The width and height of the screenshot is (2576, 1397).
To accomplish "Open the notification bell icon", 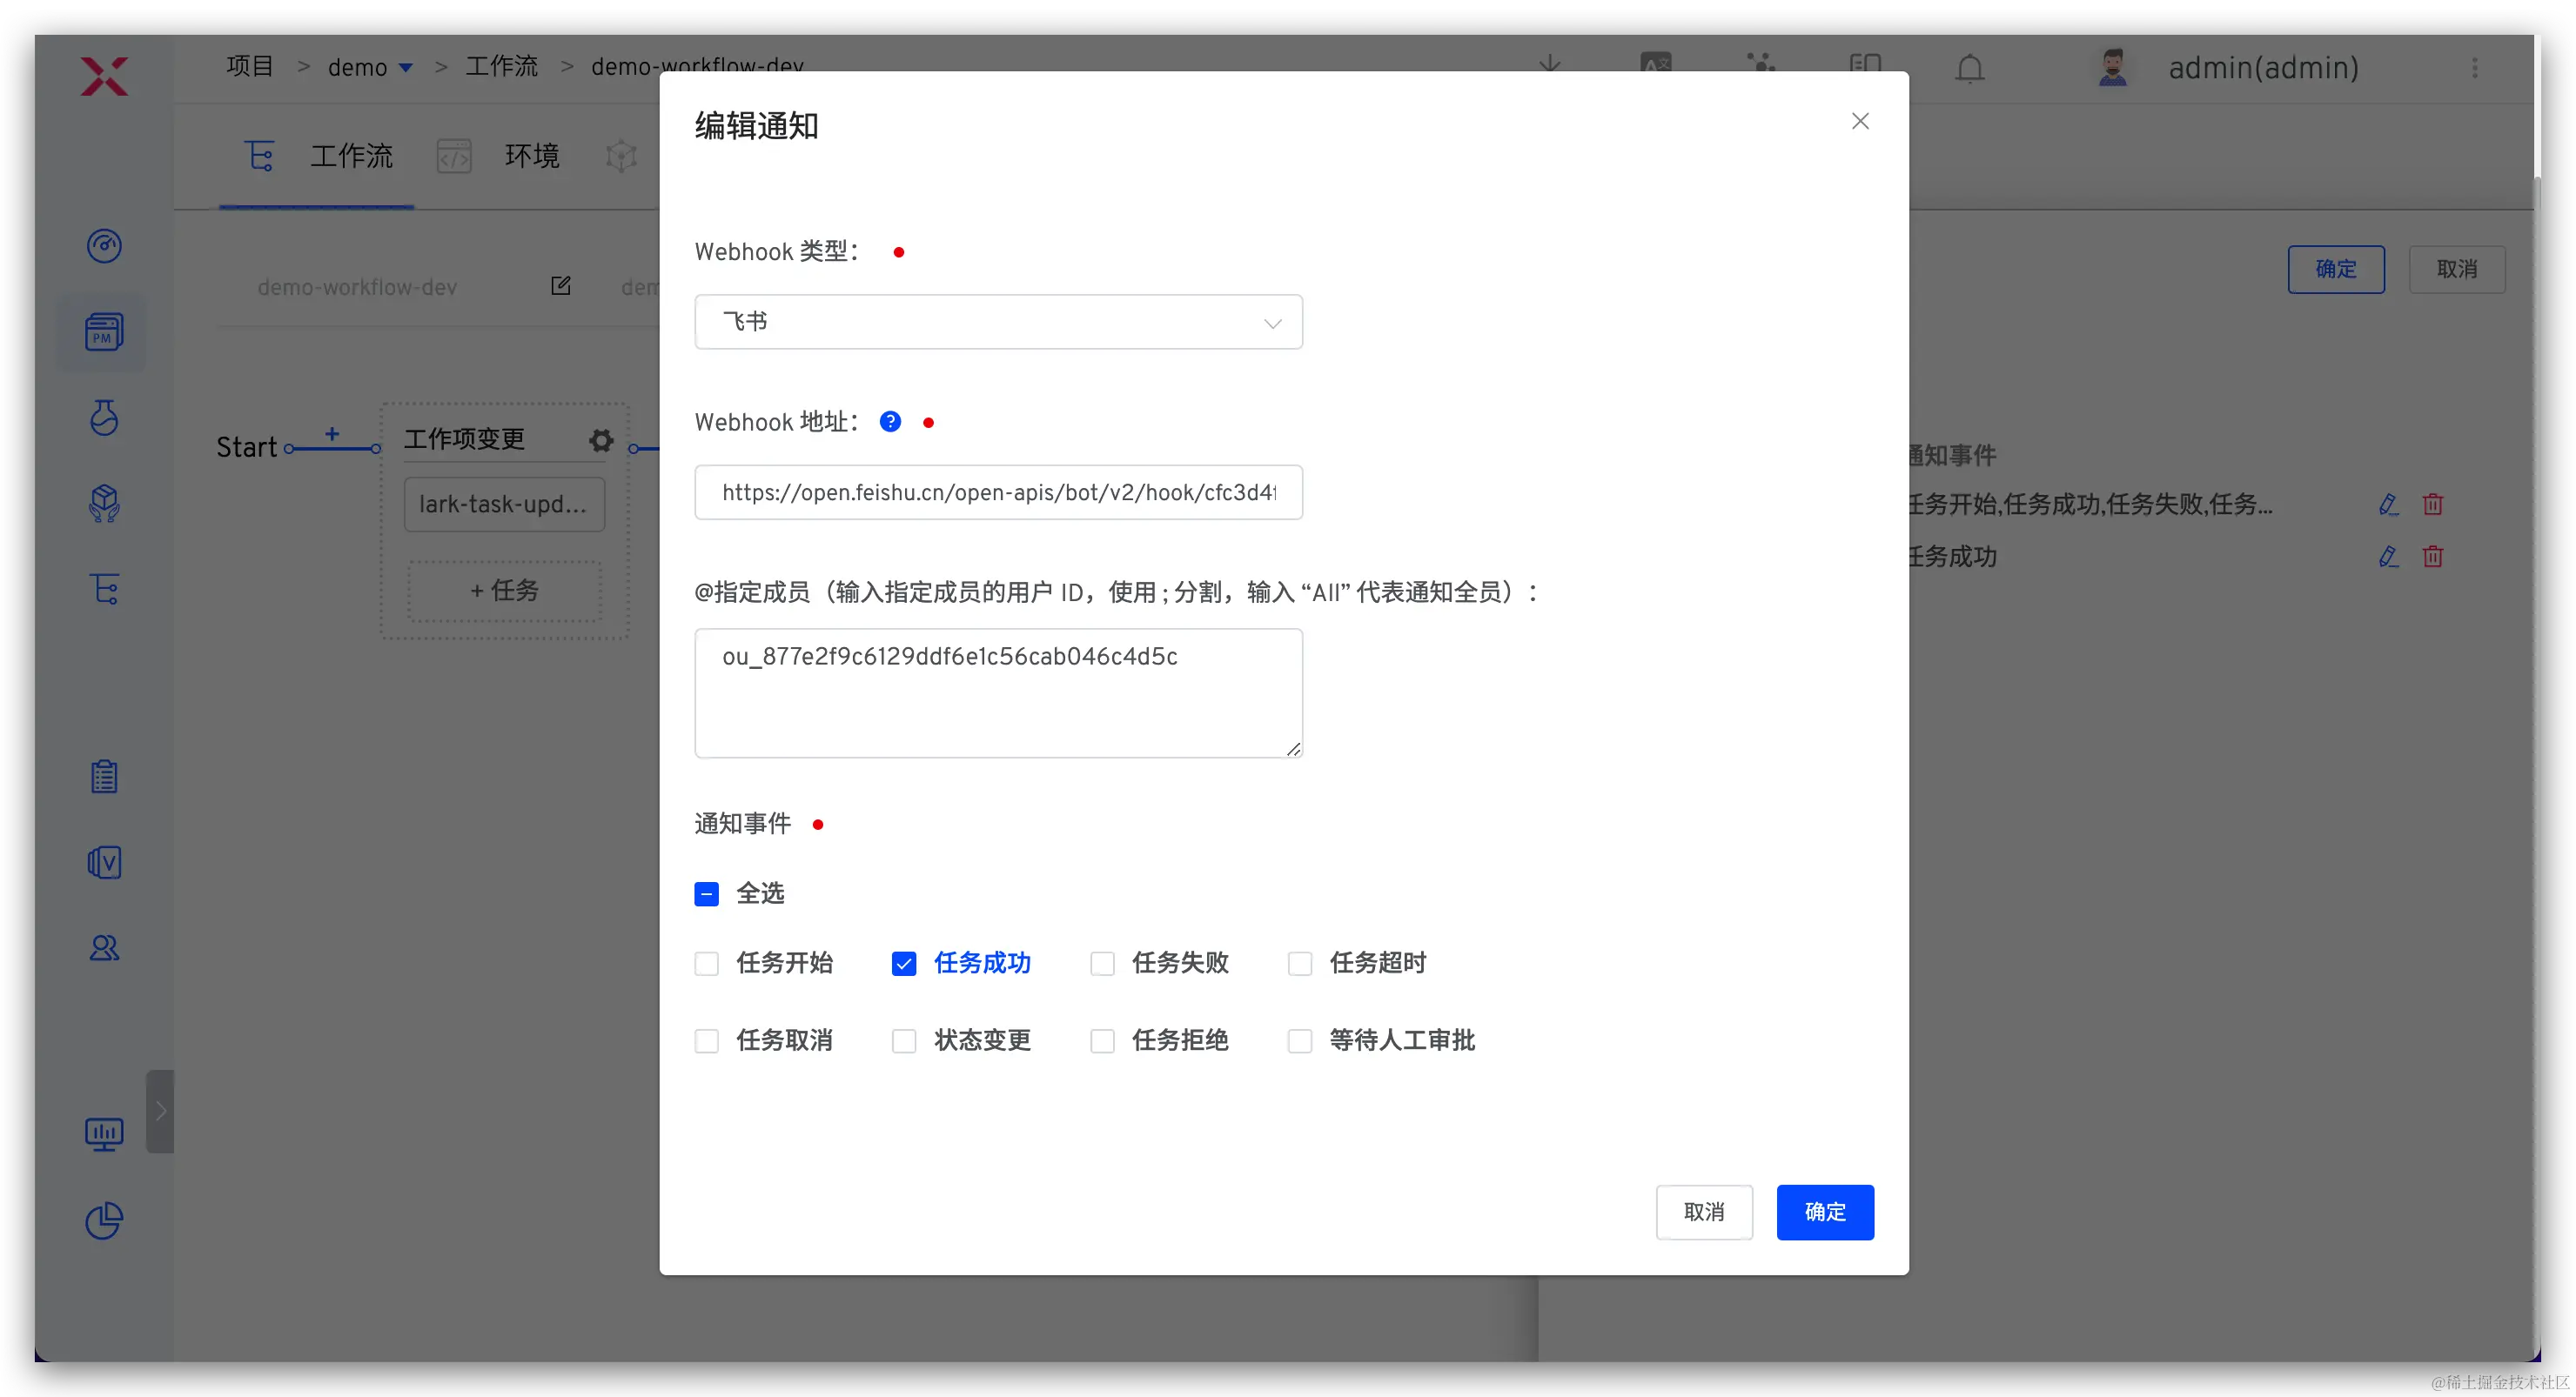I will [1969, 68].
